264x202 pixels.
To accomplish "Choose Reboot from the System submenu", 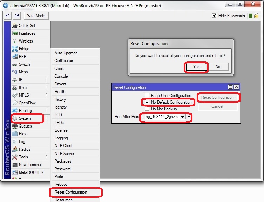I will (x=60, y=184).
